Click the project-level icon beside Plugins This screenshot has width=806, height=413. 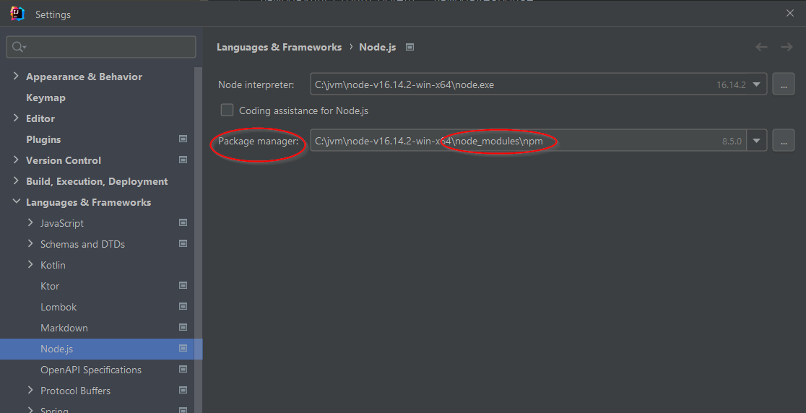tap(183, 139)
